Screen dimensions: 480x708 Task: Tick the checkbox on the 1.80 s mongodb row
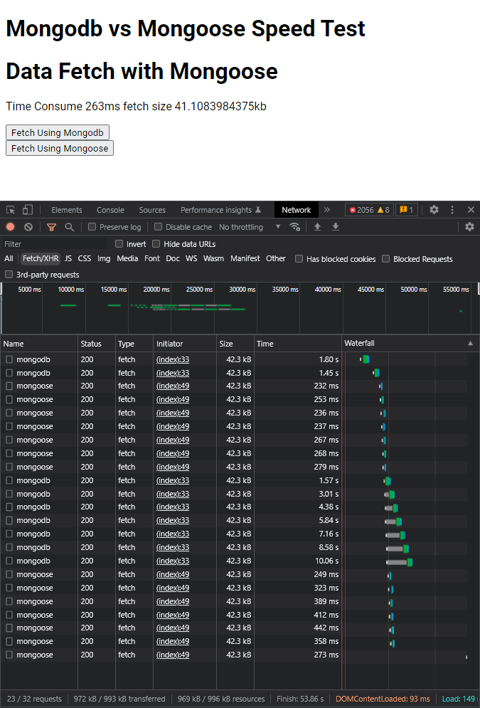(9, 360)
